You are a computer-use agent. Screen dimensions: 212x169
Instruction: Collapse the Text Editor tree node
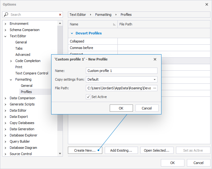pyautogui.click(x=6, y=36)
